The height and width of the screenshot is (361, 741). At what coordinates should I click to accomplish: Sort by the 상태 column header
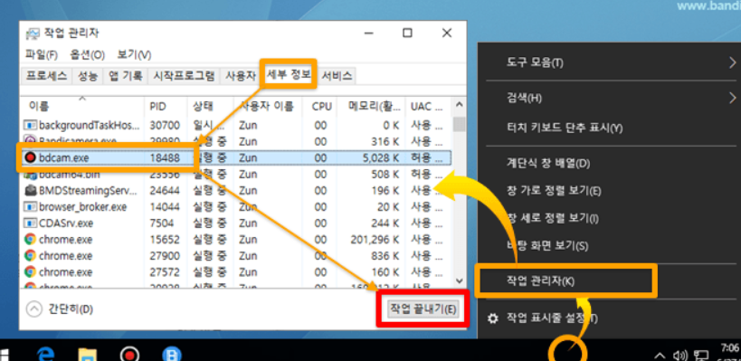(210, 107)
